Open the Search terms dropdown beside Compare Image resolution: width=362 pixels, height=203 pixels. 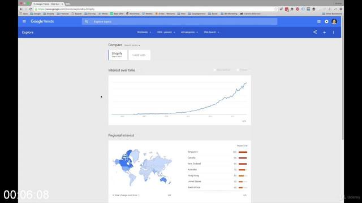click(132, 45)
